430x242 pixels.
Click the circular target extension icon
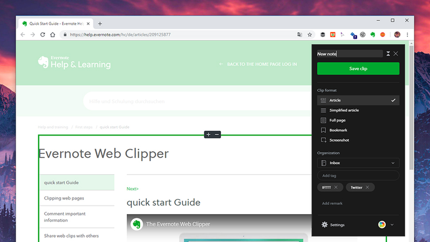coord(362,34)
